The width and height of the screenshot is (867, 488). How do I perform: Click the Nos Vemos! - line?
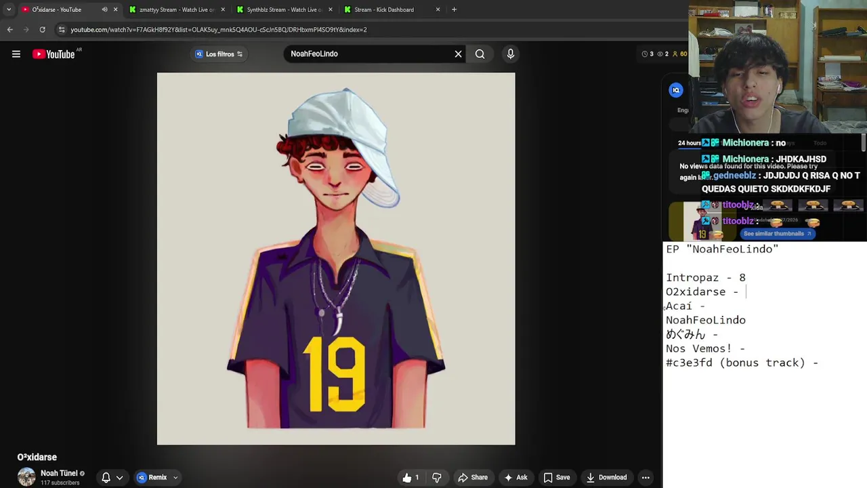705,348
